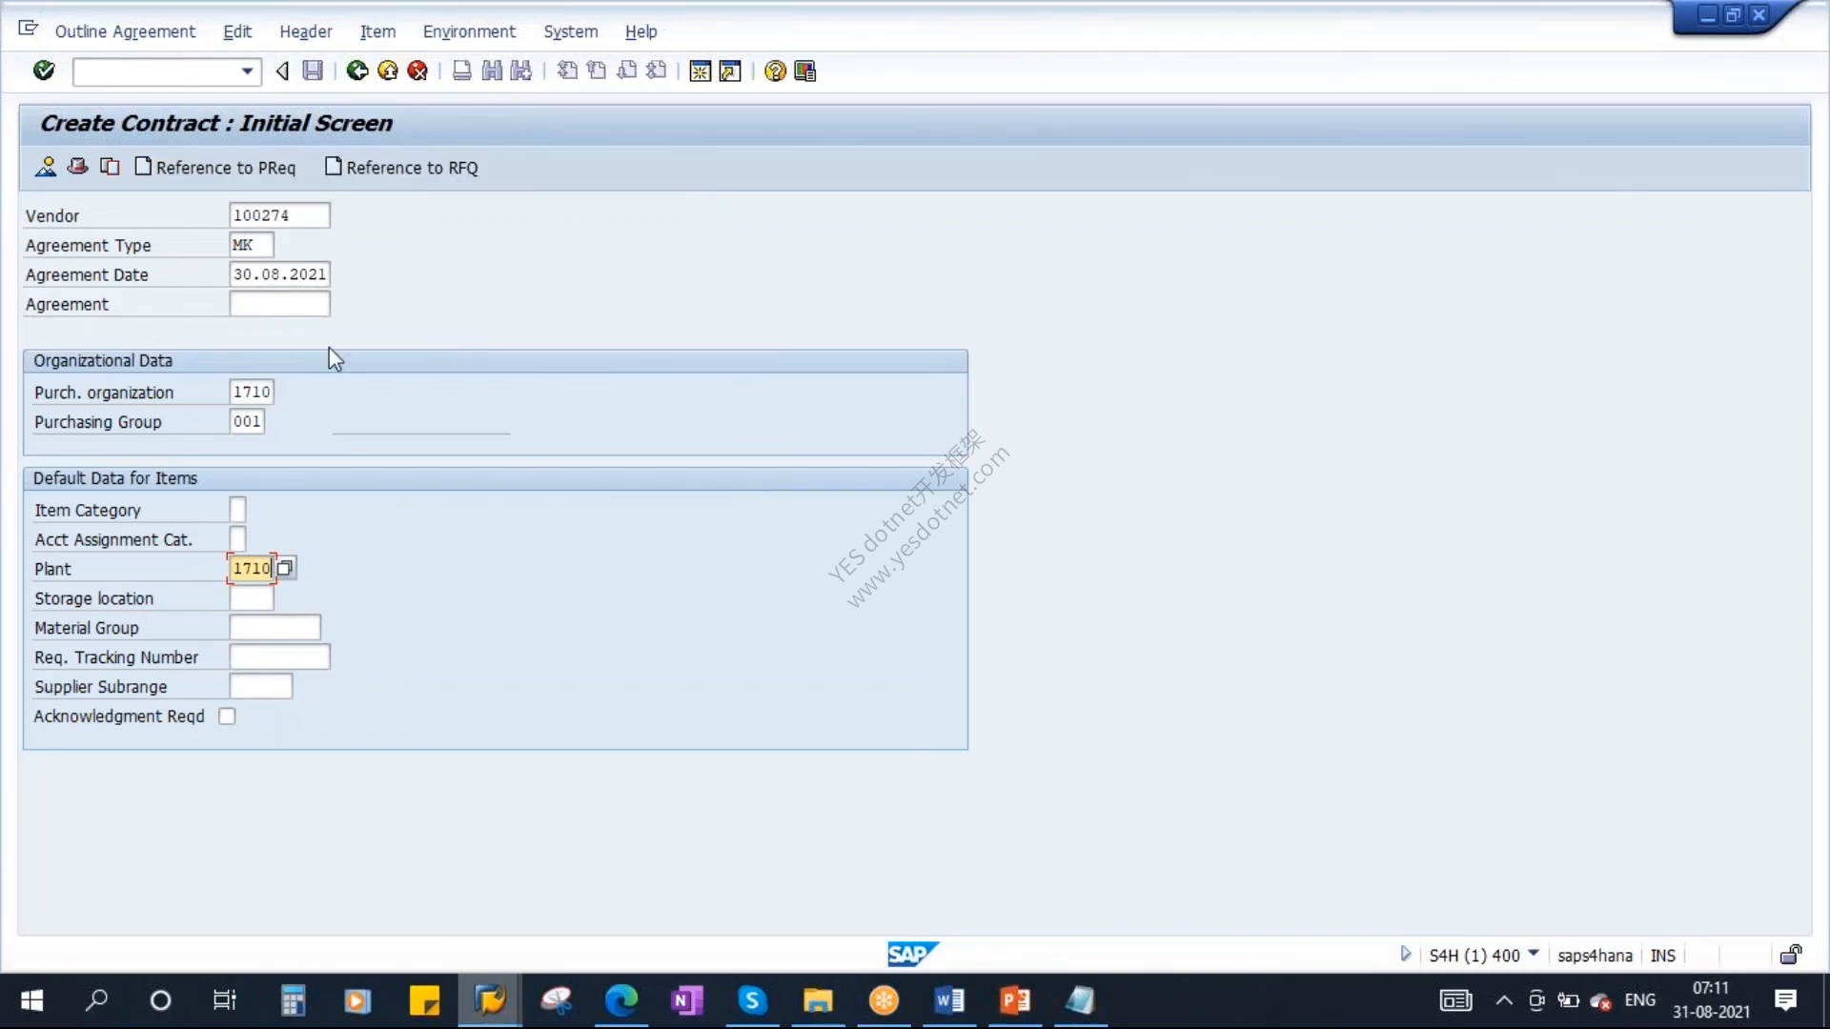Click the Material Group input field
Viewport: 1830px width, 1029px height.
pyautogui.click(x=274, y=628)
